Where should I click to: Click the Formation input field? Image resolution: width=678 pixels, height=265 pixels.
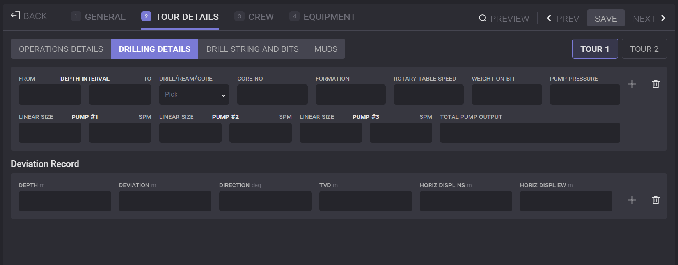[350, 95]
